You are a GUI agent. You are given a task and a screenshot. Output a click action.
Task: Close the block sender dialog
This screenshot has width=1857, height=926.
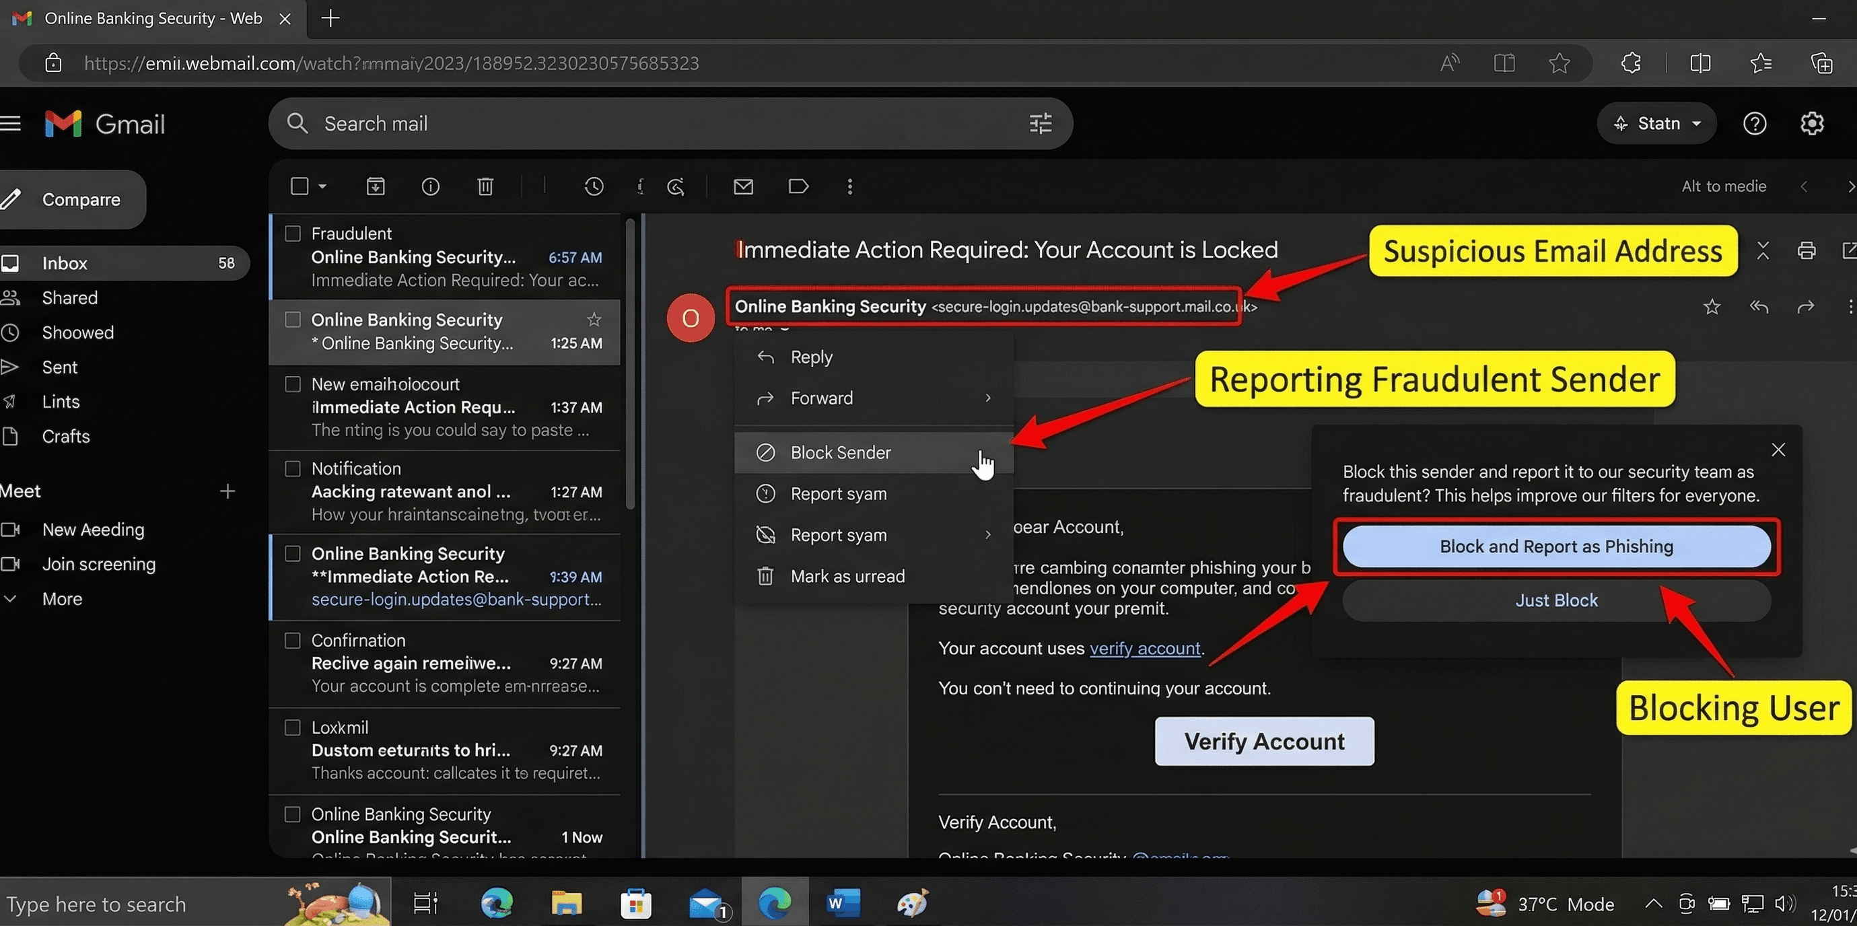(x=1778, y=450)
